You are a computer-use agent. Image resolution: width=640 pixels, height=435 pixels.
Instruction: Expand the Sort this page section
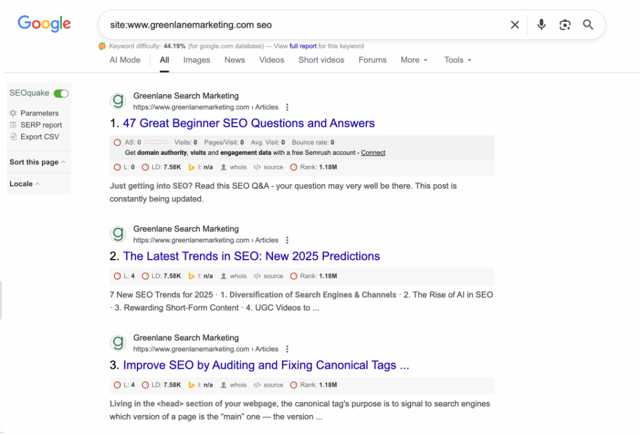click(x=37, y=162)
